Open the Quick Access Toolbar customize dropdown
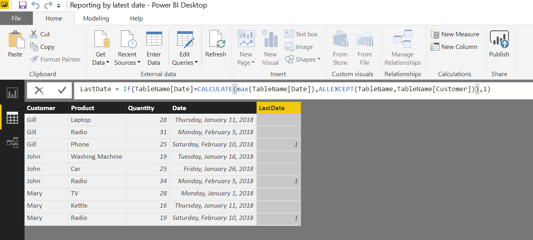The height and width of the screenshot is (240, 533). 59,6
